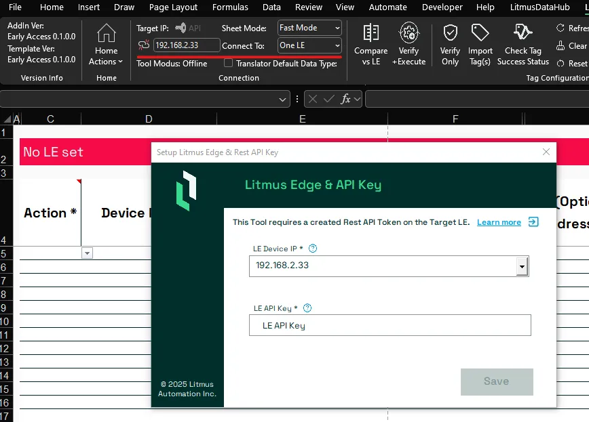The image size is (589, 422).
Task: Open the Automate tab
Action: click(x=387, y=7)
